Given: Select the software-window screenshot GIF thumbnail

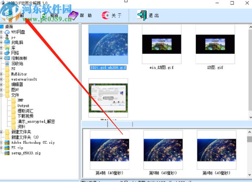Looking at the screenshot, I should 108,98.
